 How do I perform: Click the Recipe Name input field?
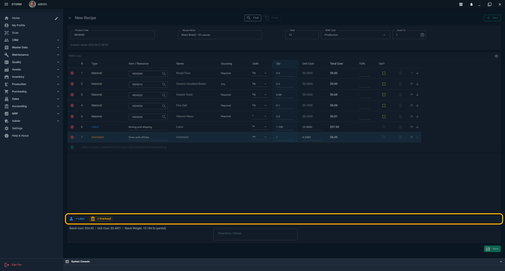(x=220, y=35)
